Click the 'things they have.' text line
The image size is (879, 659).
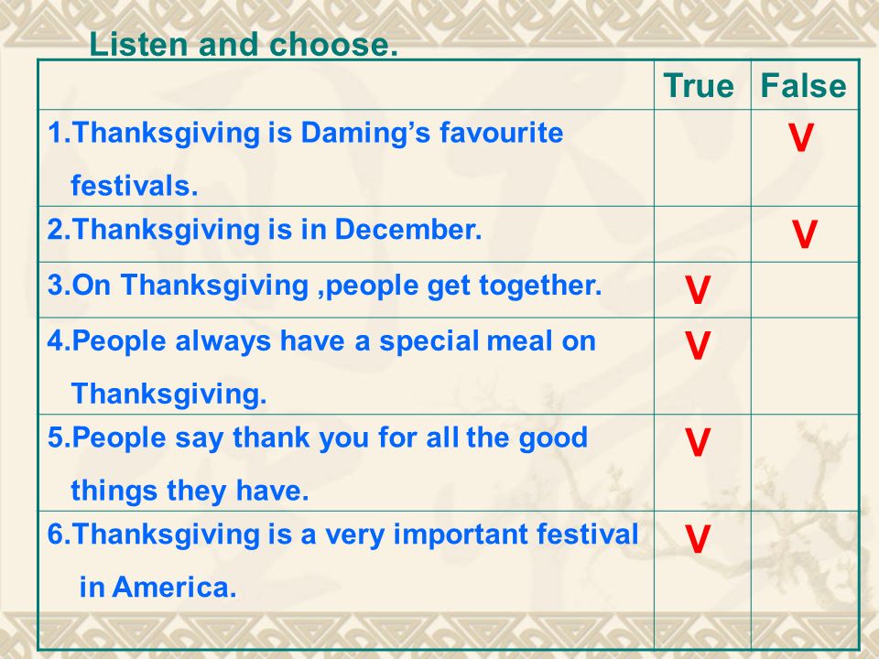click(x=190, y=491)
